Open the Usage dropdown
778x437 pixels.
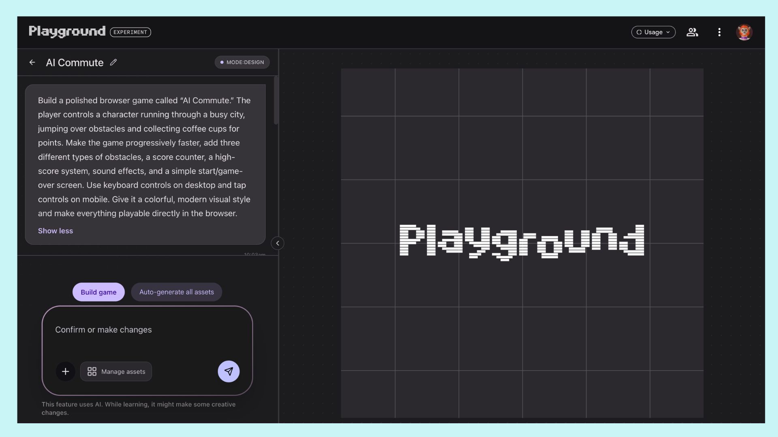(x=653, y=32)
